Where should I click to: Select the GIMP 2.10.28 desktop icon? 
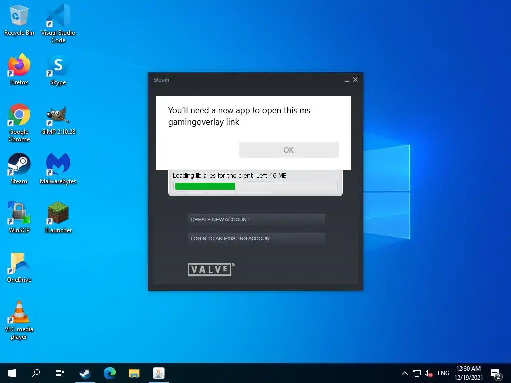coord(58,120)
